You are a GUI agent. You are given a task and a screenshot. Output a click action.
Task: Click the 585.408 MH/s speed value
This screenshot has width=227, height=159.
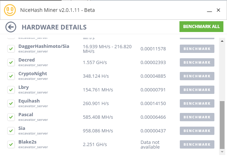98,117
